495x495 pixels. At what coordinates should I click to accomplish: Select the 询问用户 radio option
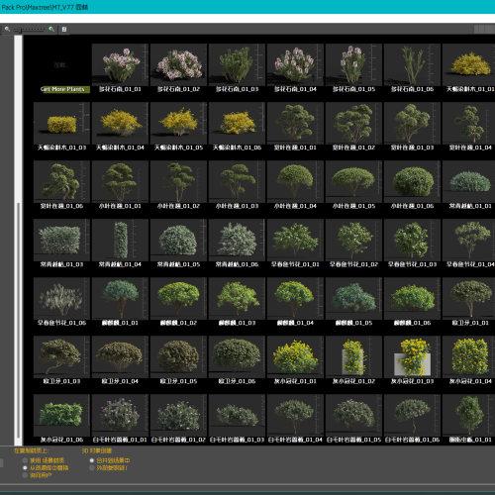pos(25,475)
